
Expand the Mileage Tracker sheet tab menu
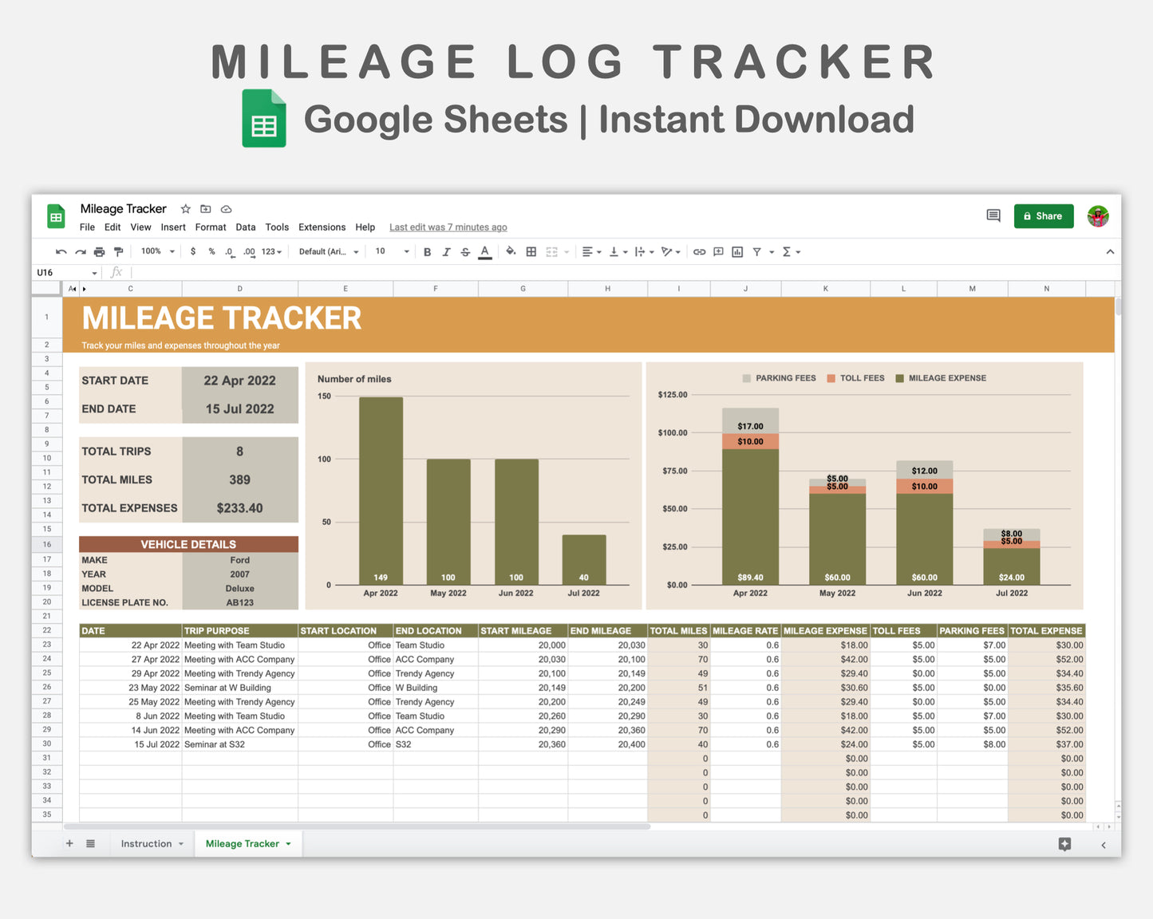point(288,843)
